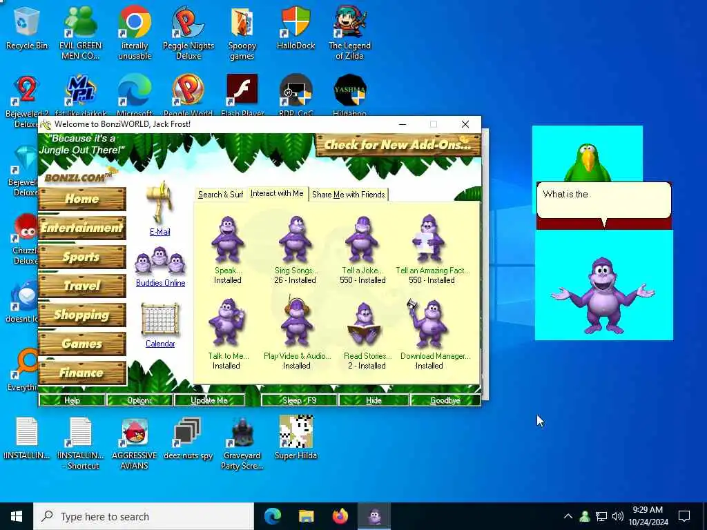Viewport: 707px width, 530px height.
Task: Switch to the Interact with Me tab
Action: pos(277,193)
